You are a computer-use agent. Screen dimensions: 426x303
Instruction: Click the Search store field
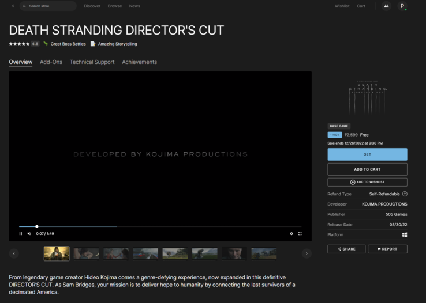pos(48,6)
